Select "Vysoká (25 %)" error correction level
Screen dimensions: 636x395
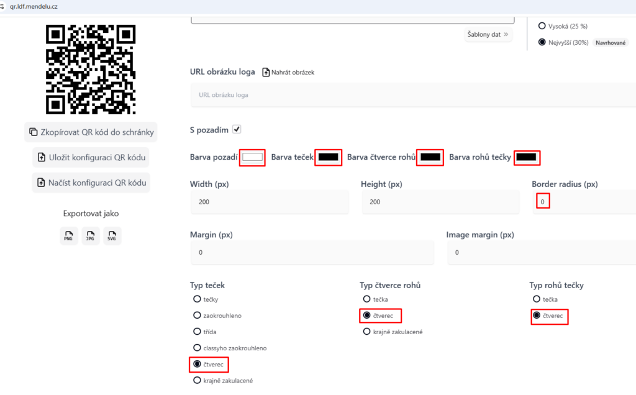[x=542, y=26]
